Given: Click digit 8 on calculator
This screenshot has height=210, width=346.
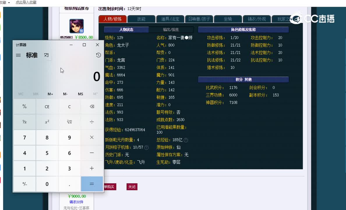Looking at the screenshot, I should [x=47, y=137].
